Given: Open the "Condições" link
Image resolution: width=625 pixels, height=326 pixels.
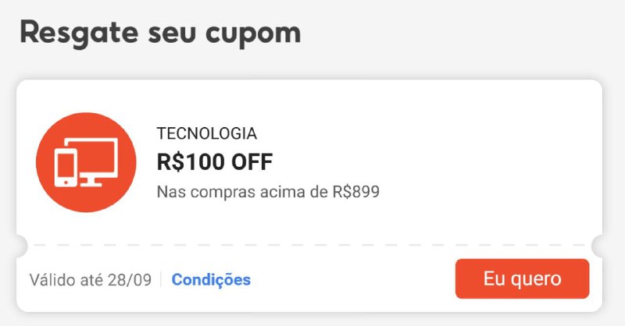Looking at the screenshot, I should coord(211,279).
